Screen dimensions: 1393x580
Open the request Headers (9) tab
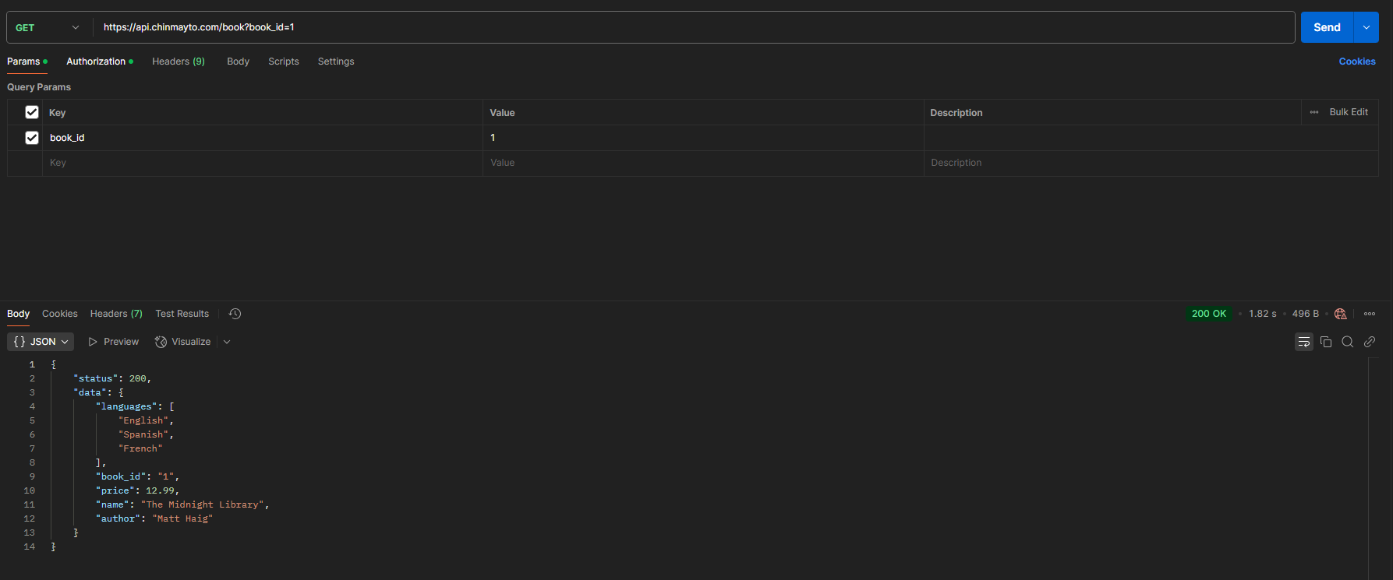coord(179,62)
